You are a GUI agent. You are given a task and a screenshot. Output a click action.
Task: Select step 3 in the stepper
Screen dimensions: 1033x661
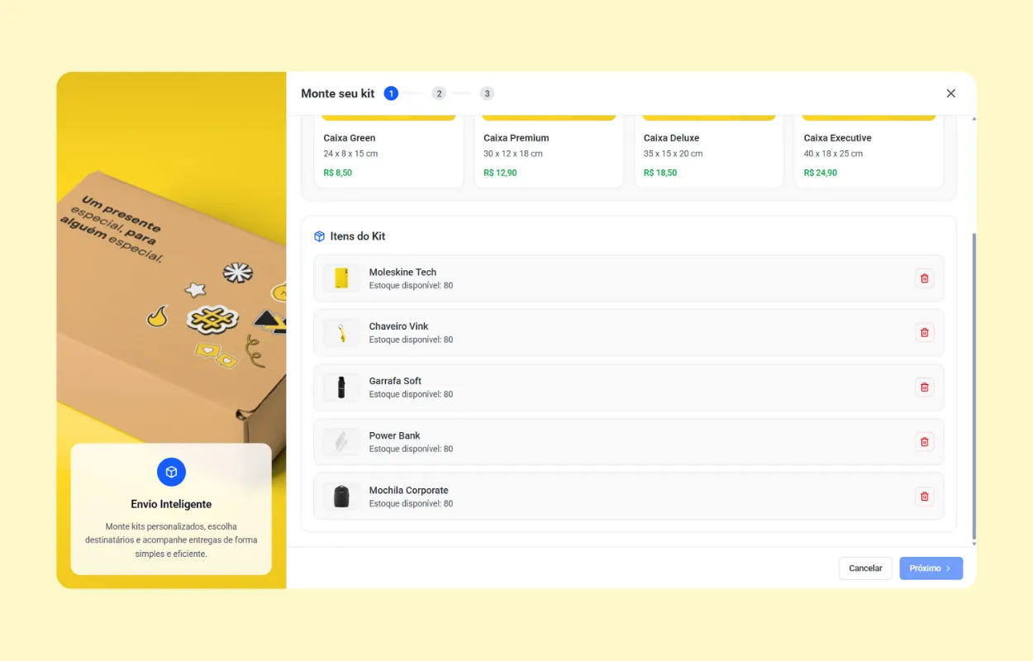pyautogui.click(x=487, y=93)
